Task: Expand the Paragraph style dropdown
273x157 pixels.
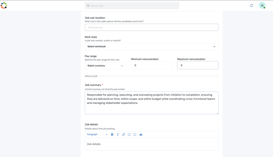Action: pyautogui.click(x=97, y=134)
